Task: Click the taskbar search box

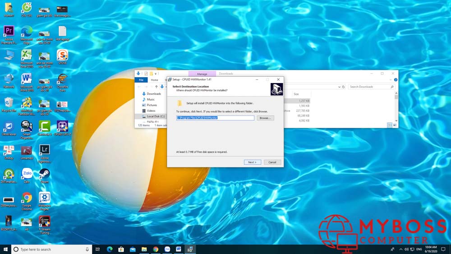Action: pos(52,249)
